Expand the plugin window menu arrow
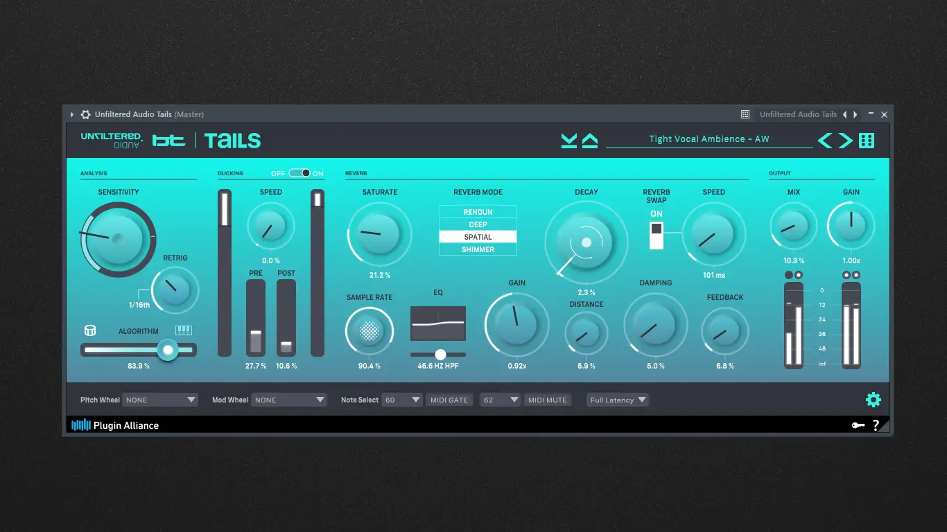This screenshot has height=532, width=947. (x=72, y=114)
